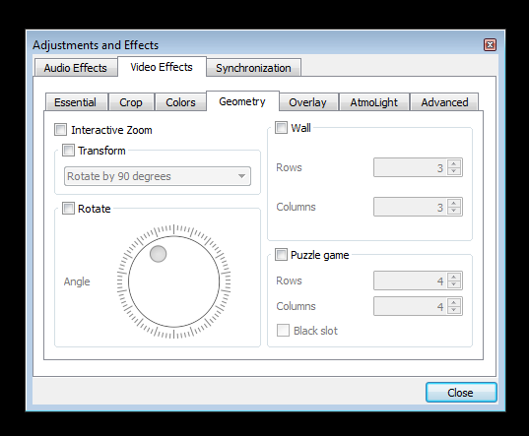The height and width of the screenshot is (436, 529).
Task: Decrease the Wall Rows value with down arrow
Action: (454, 171)
